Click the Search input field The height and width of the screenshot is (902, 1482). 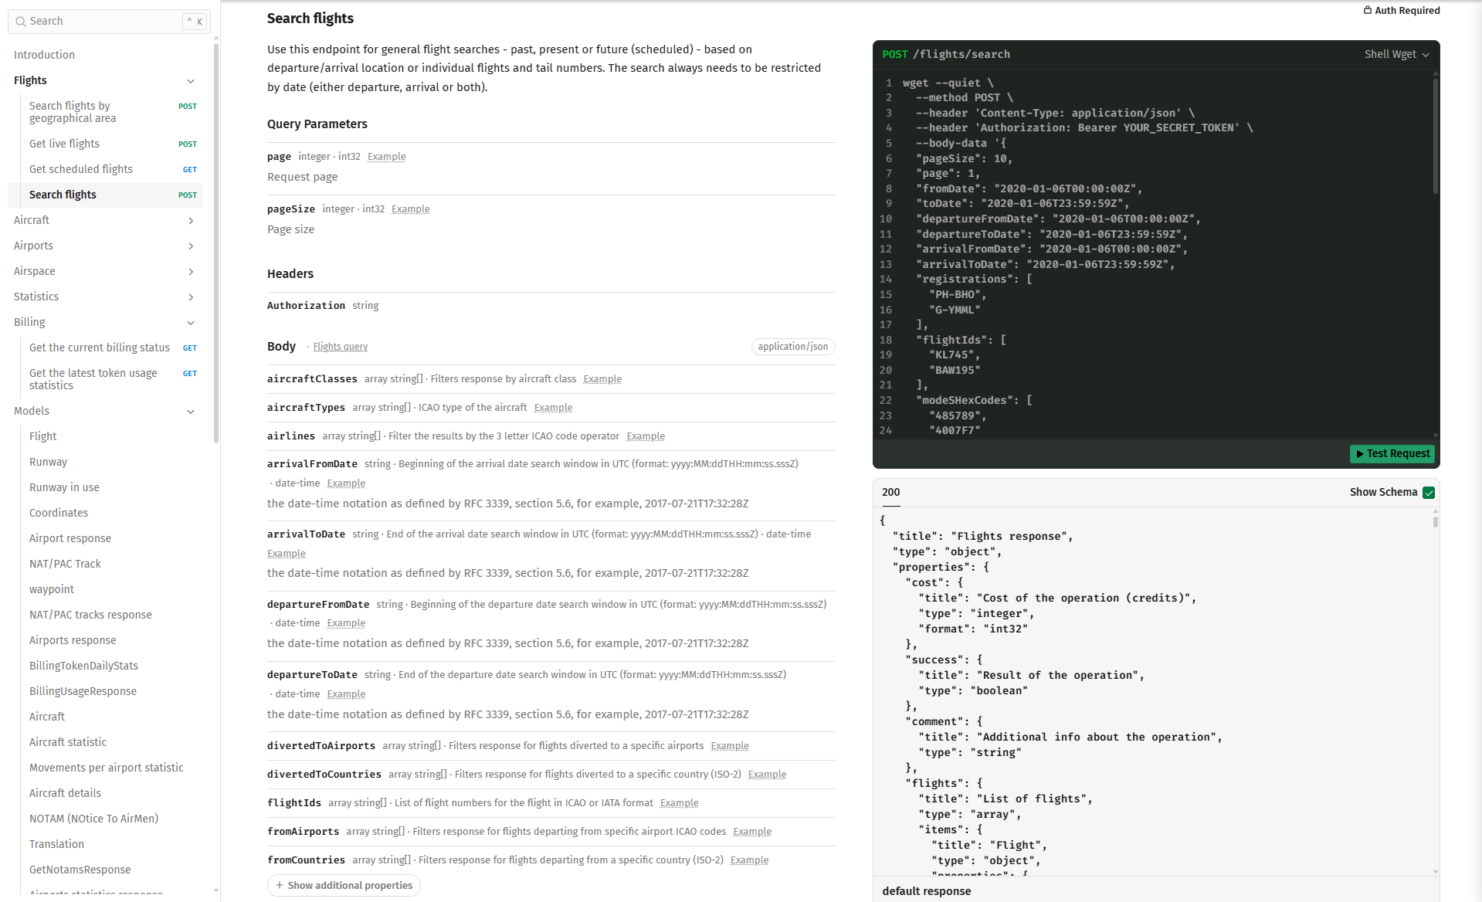coord(109,22)
